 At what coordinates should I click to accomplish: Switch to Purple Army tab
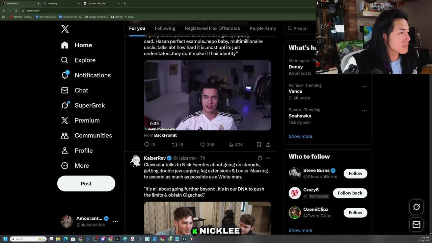(263, 28)
